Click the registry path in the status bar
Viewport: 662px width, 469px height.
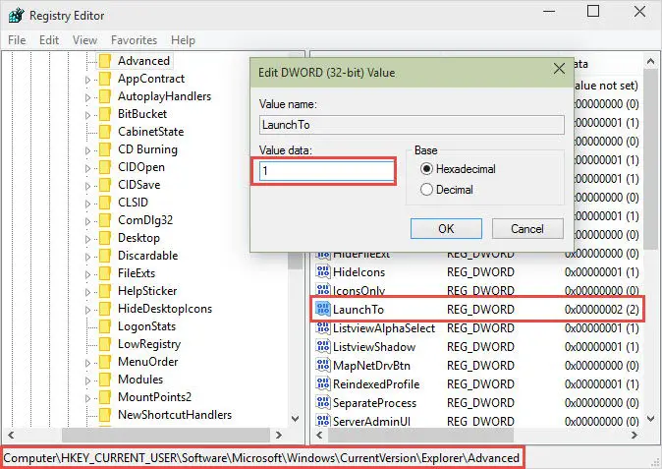click(261, 458)
